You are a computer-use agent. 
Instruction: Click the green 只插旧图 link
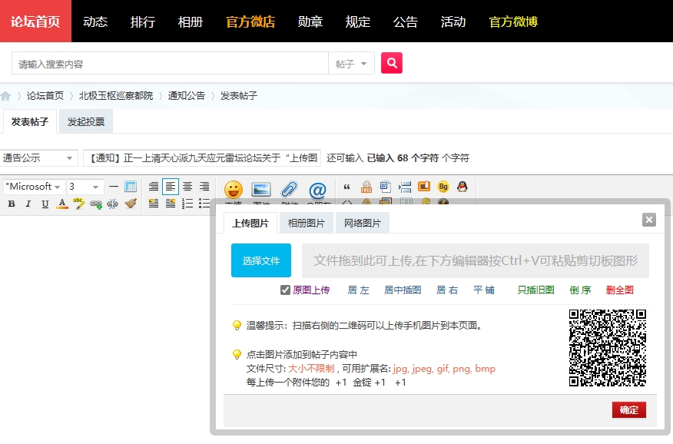[x=535, y=290]
